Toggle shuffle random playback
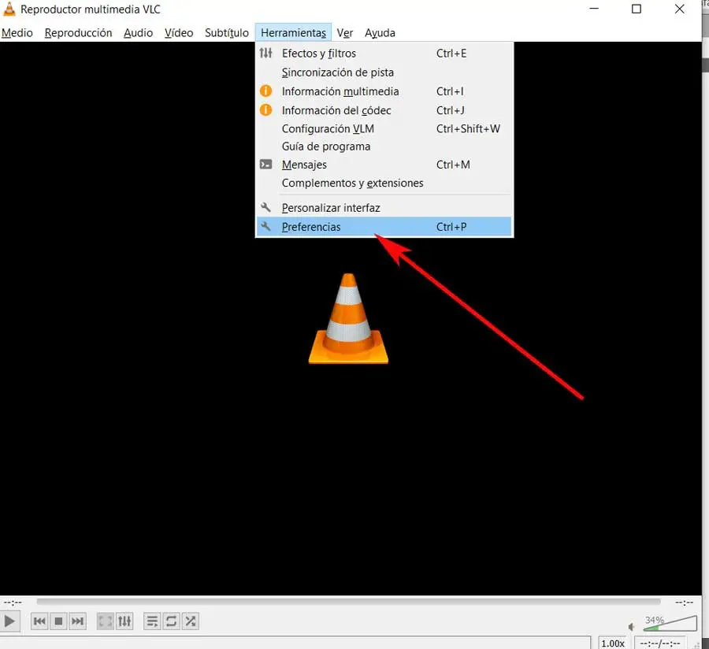 (x=191, y=621)
